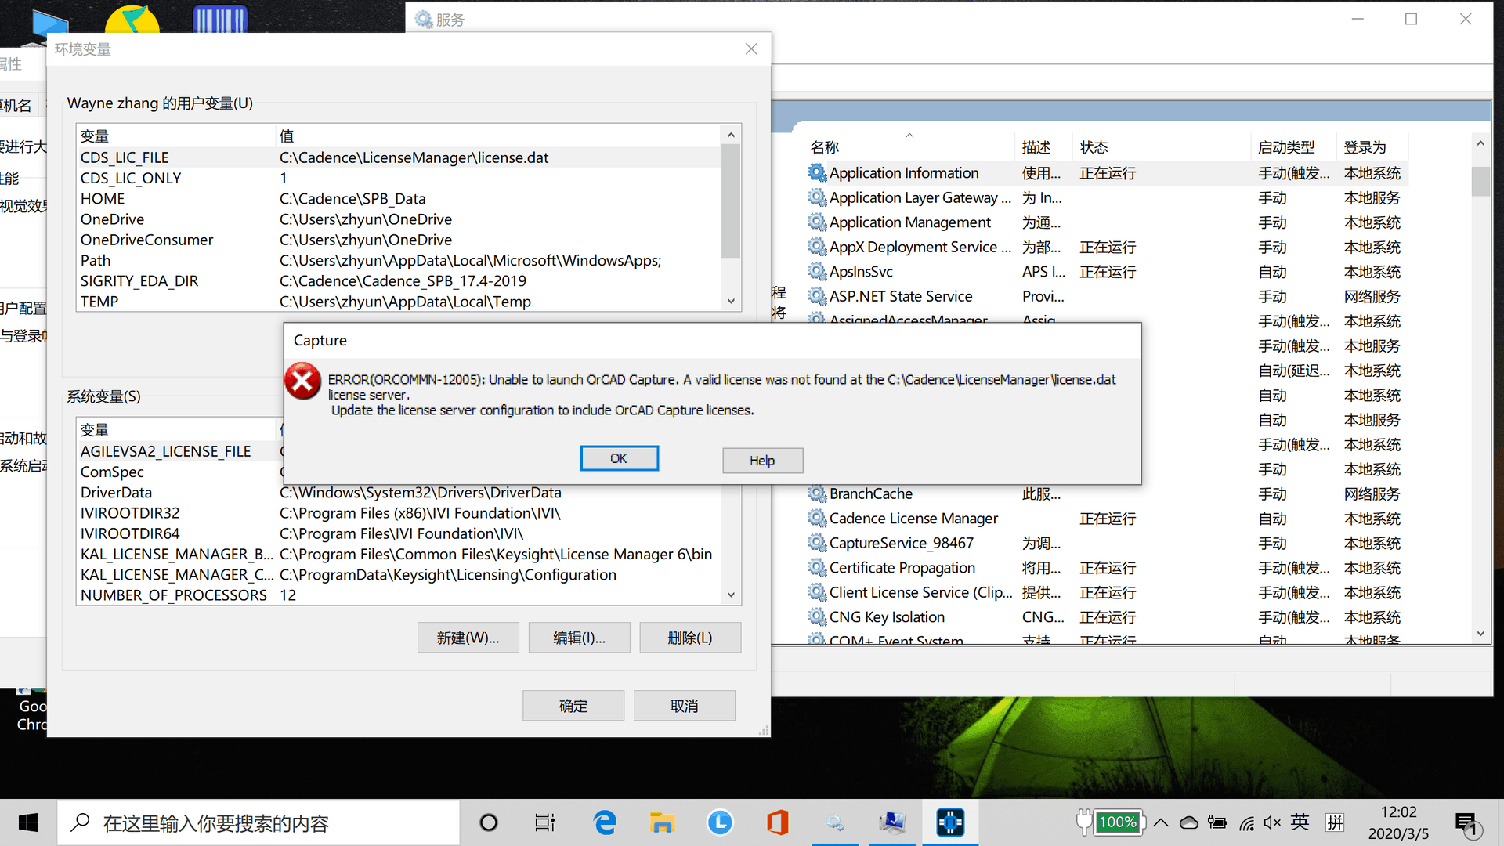Screen dimensions: 1504x846
Task: Switch to Services window on taskbar
Action: tap(835, 822)
